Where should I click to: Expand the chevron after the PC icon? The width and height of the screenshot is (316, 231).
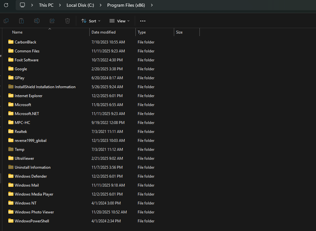point(32,5)
